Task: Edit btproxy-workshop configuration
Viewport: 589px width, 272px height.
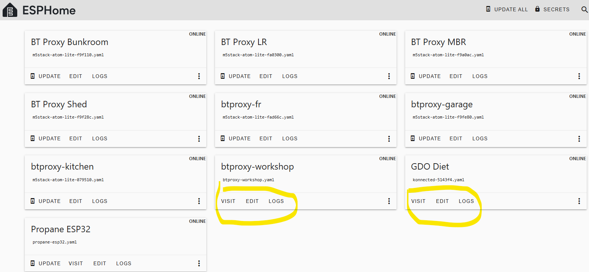Action: click(252, 201)
